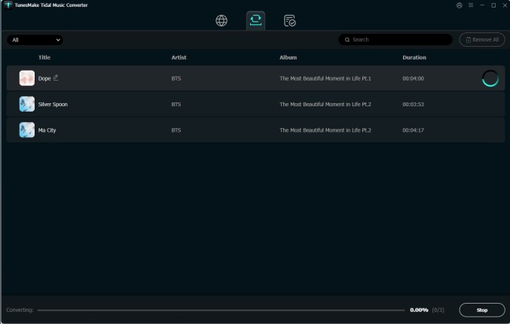Screen dimensions: 510x324
Task: Select the Ma City track title
Action: (x=47, y=130)
